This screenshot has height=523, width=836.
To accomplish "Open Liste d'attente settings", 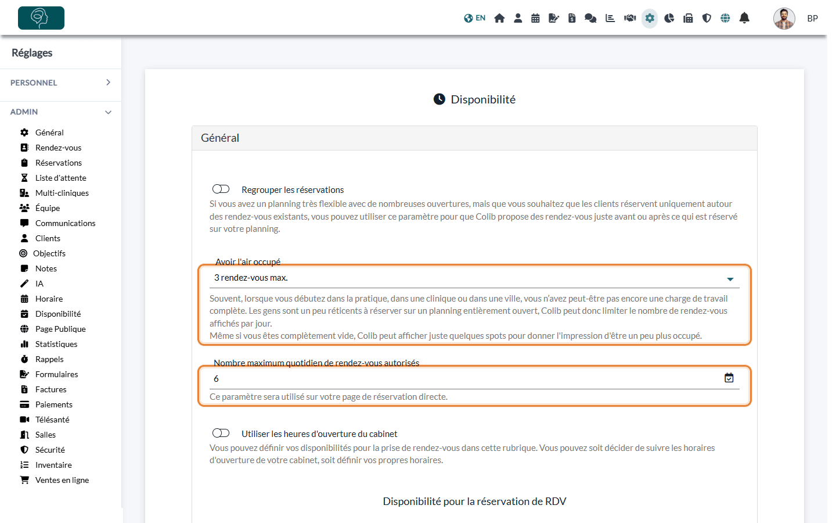I will pyautogui.click(x=60, y=178).
